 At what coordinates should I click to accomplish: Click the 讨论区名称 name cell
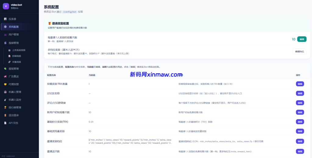tap(54, 93)
